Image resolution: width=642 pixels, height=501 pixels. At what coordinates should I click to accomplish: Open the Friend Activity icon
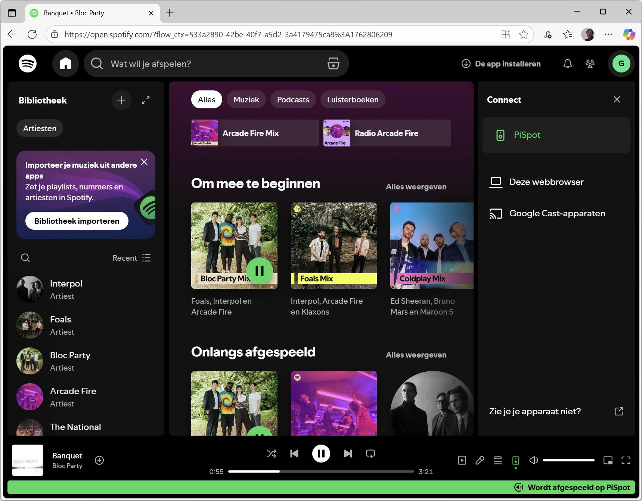pos(590,64)
